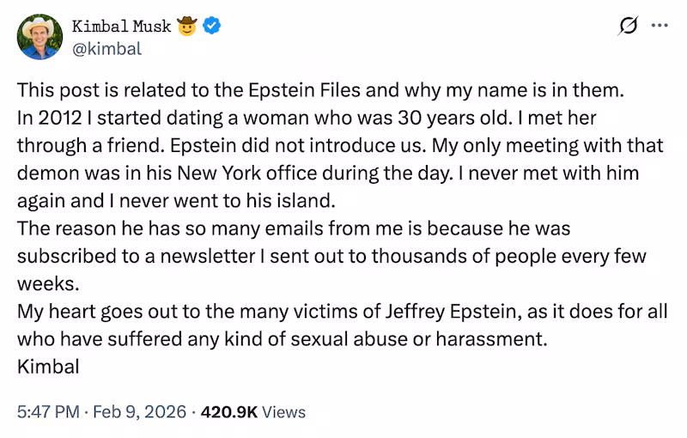Click the Feb 9, 2026 date
This screenshot has width=687, height=438.
point(142,411)
